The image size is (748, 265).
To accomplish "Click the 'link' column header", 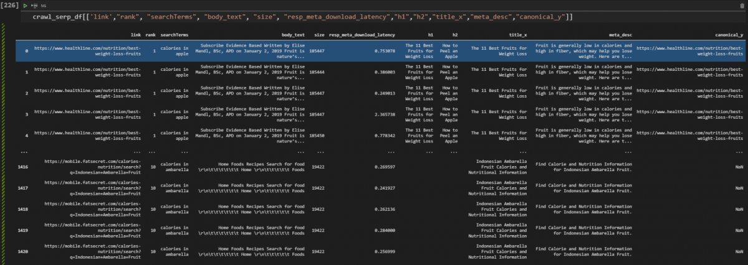I will (x=136, y=35).
